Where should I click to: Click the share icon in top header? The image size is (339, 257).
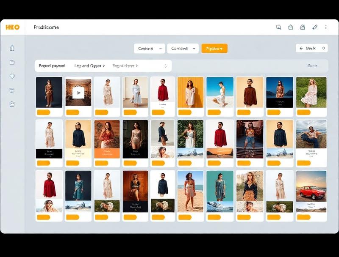tap(291, 27)
